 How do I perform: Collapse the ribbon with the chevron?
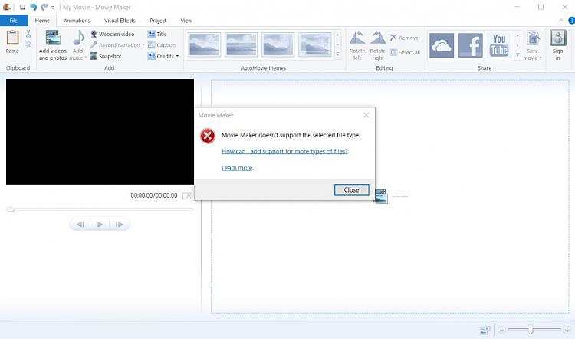tap(561, 21)
